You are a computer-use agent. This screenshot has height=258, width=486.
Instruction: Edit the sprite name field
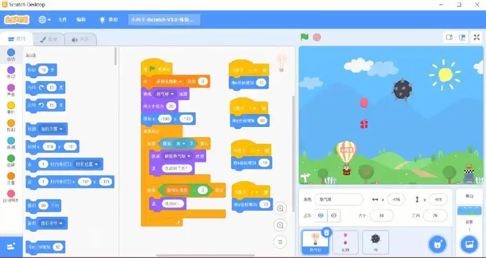[x=339, y=200]
